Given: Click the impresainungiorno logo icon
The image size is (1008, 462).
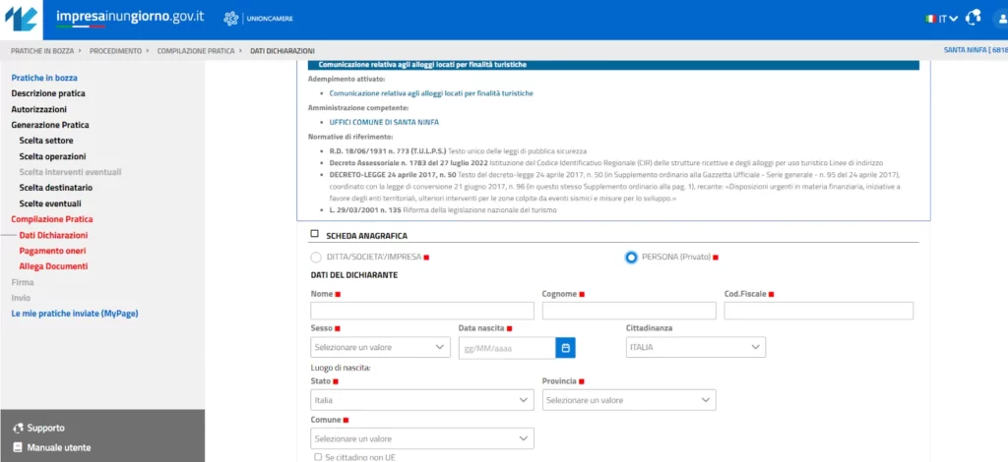Looking at the screenshot, I should [x=22, y=20].
